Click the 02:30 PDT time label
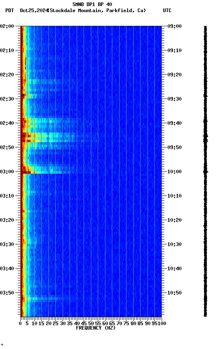Viewport: 223px width, 349px height. click(x=7, y=99)
